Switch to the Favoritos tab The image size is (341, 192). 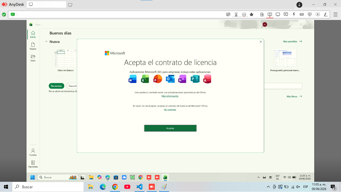pos(72,86)
